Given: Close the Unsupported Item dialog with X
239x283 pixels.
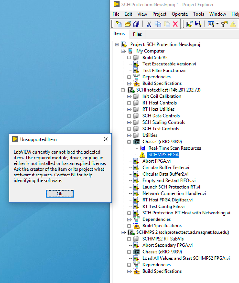Looking at the screenshot, I should coord(106,139).
